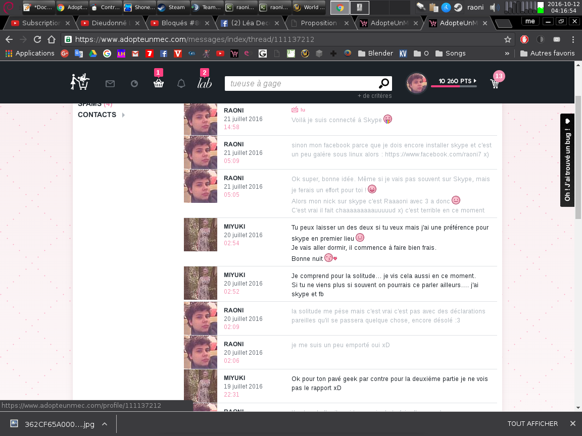Bookmark this page with the star
Viewport: 582px width, 436px height.
[507, 39]
